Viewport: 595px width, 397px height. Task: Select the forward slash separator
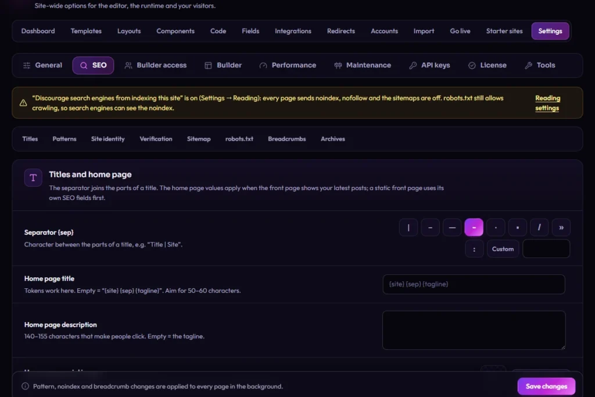pos(539,227)
